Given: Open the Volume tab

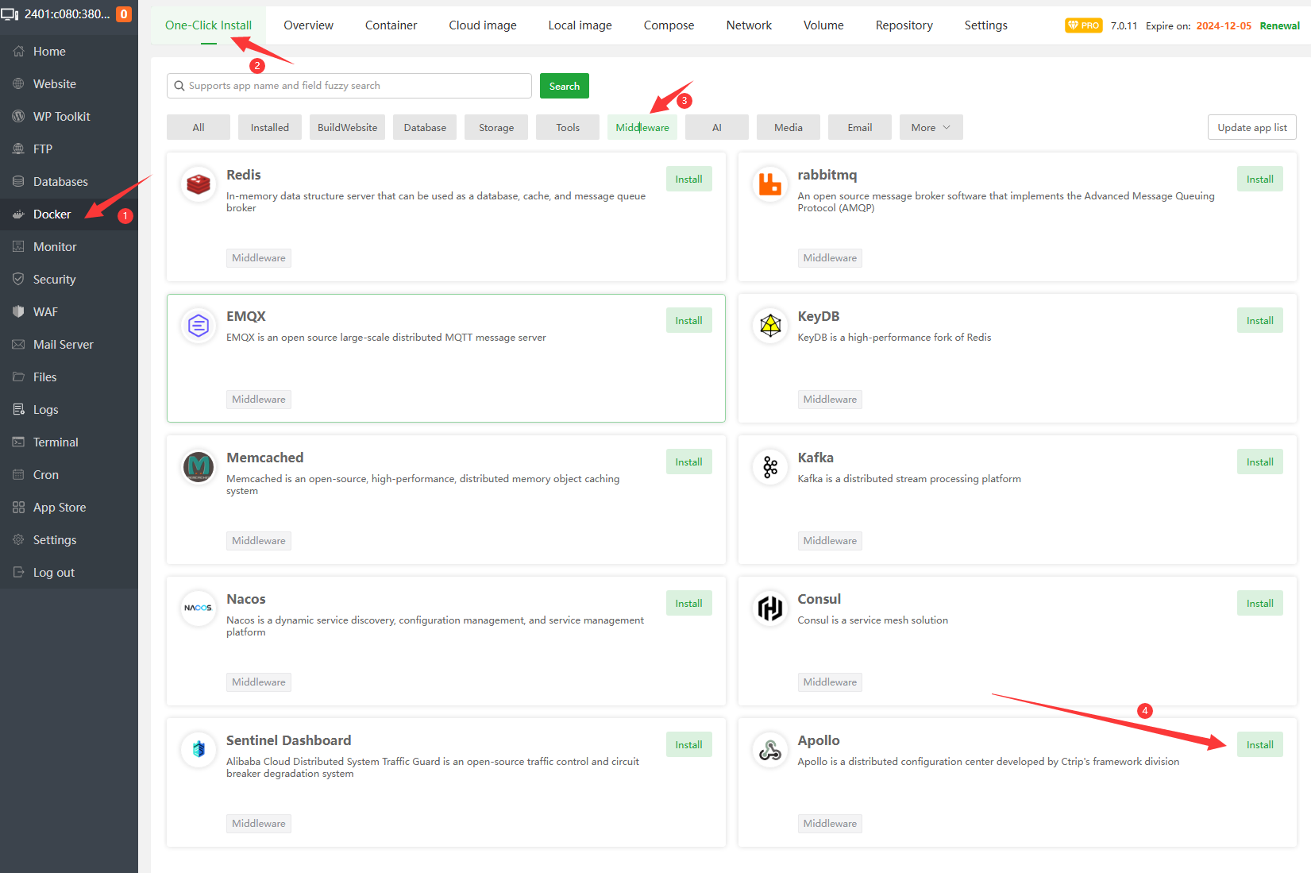Looking at the screenshot, I should (x=823, y=25).
